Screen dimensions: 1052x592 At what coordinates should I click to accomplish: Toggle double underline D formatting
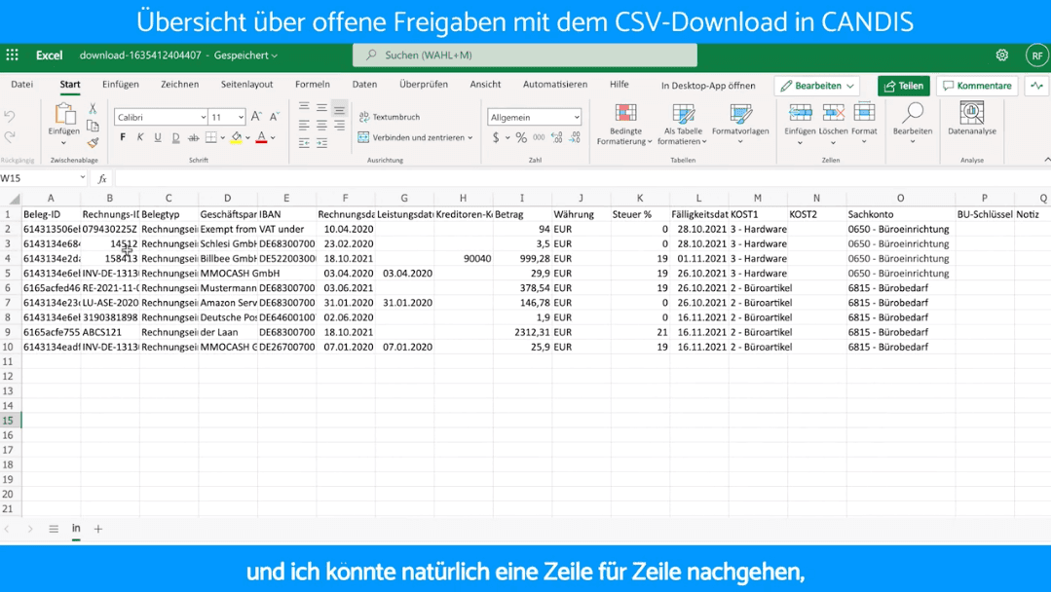tap(175, 137)
